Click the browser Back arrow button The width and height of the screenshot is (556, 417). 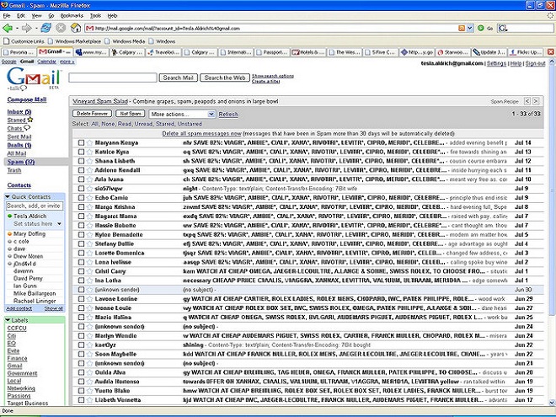click(x=8, y=28)
